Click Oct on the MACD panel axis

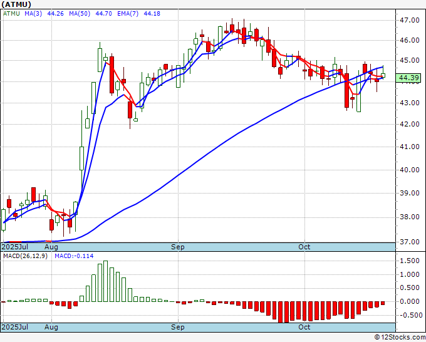point(304,327)
